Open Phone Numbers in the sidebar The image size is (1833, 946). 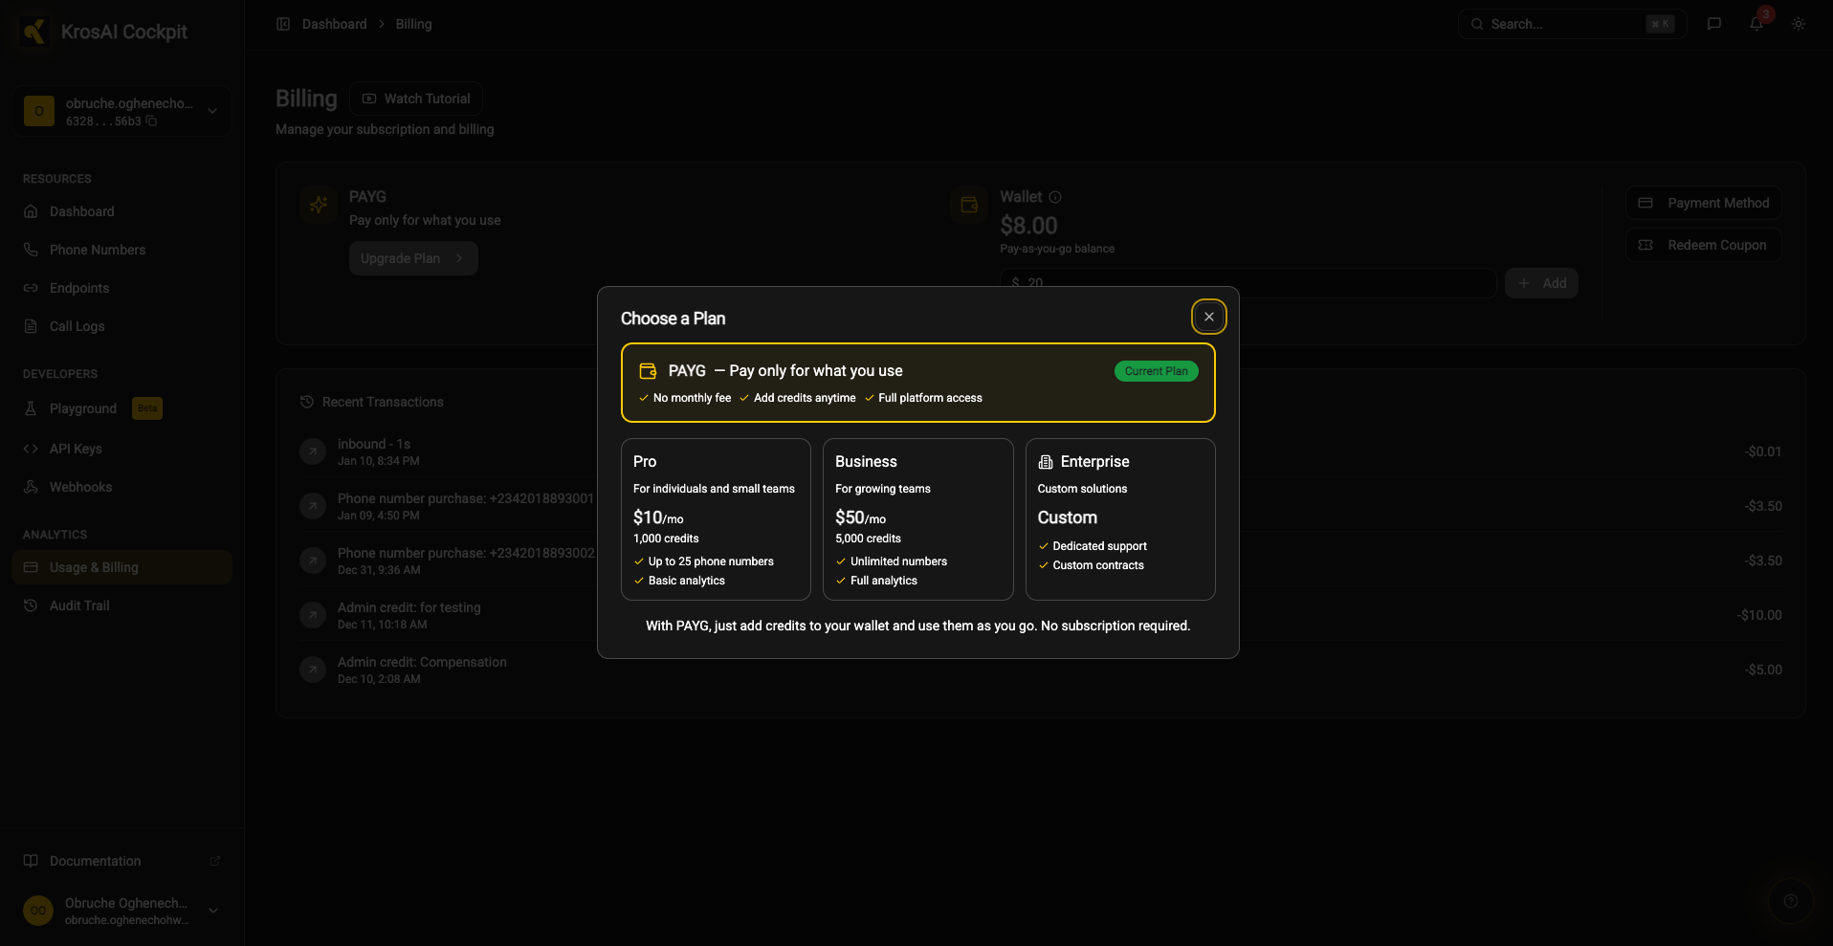pyautogui.click(x=98, y=250)
